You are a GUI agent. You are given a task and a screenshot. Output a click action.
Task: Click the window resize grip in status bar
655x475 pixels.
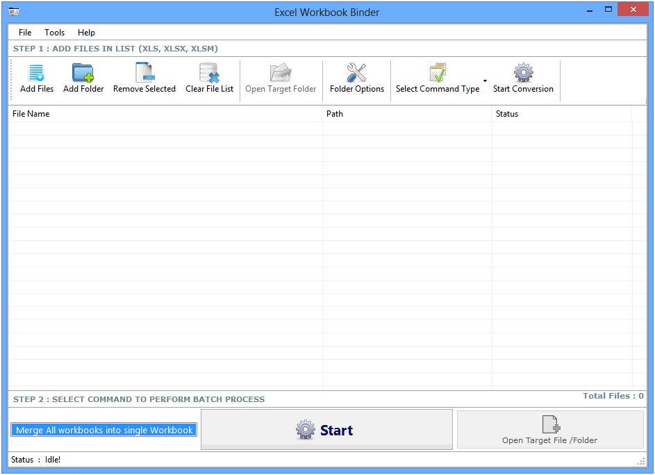click(x=641, y=461)
